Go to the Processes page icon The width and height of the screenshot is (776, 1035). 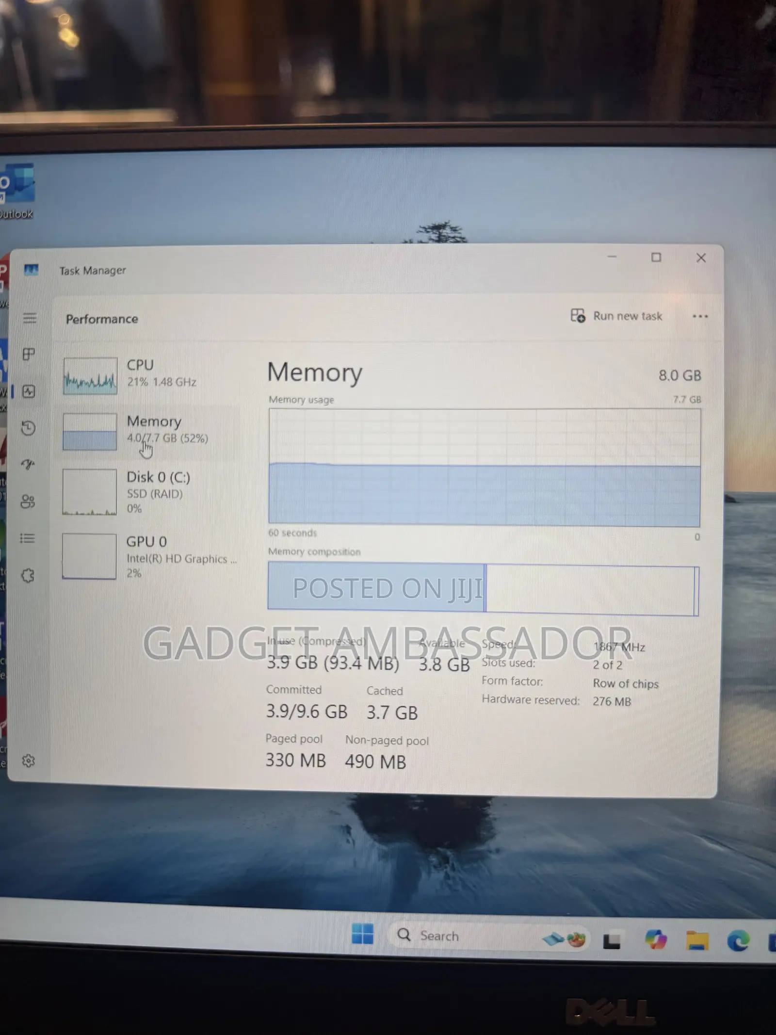click(29, 355)
